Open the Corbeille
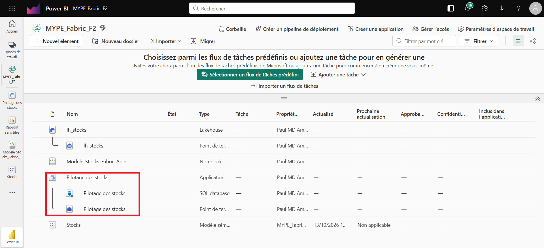The image size is (544, 248). point(232,29)
